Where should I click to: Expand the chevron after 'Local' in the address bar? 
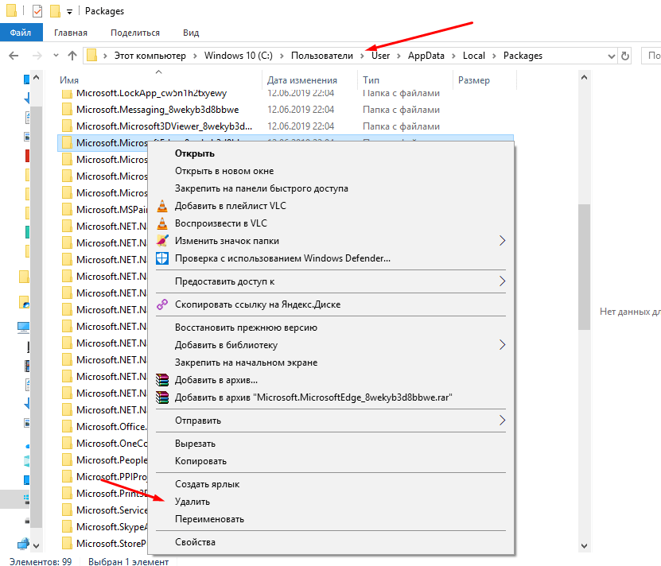point(495,56)
